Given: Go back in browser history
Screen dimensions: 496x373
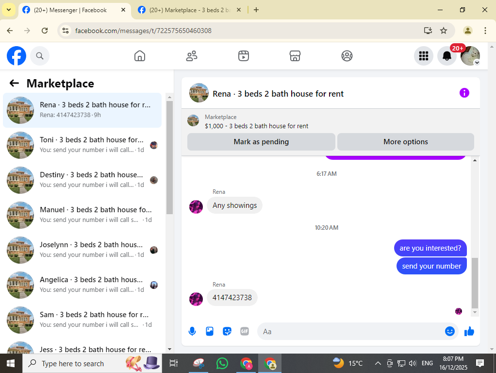Looking at the screenshot, I should pos(10,31).
